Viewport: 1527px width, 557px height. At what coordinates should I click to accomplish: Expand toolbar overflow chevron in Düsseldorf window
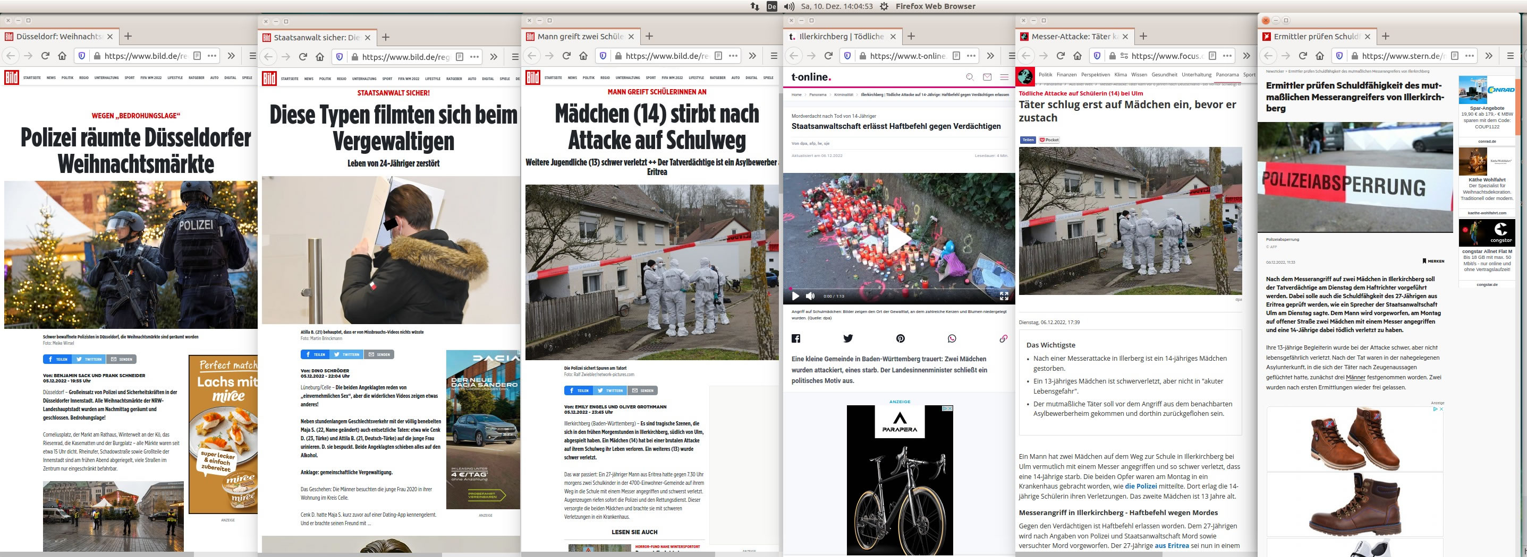tap(231, 56)
